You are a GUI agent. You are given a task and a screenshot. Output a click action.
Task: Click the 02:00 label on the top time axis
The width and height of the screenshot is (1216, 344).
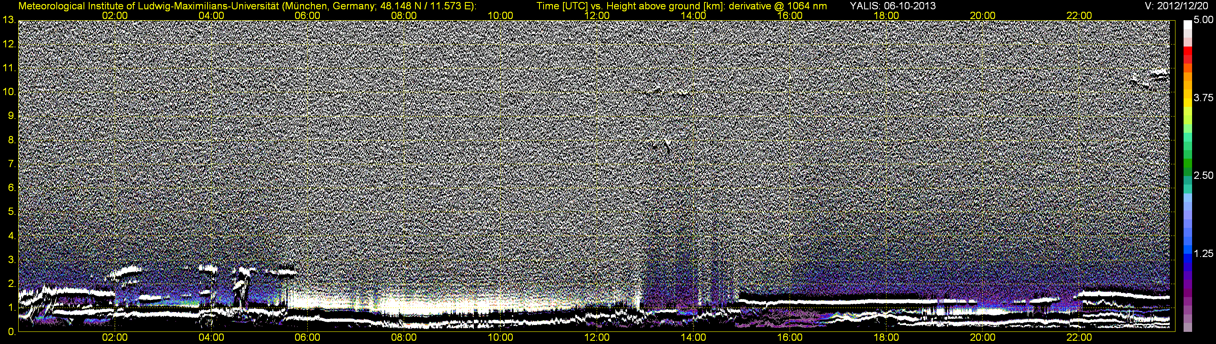115,15
